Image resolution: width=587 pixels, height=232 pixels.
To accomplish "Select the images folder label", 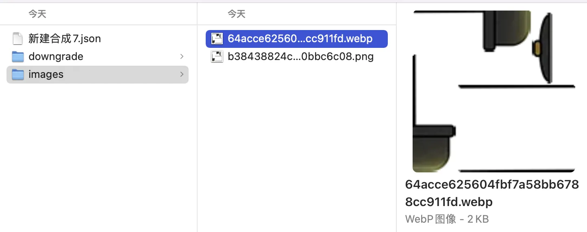I will [46, 75].
